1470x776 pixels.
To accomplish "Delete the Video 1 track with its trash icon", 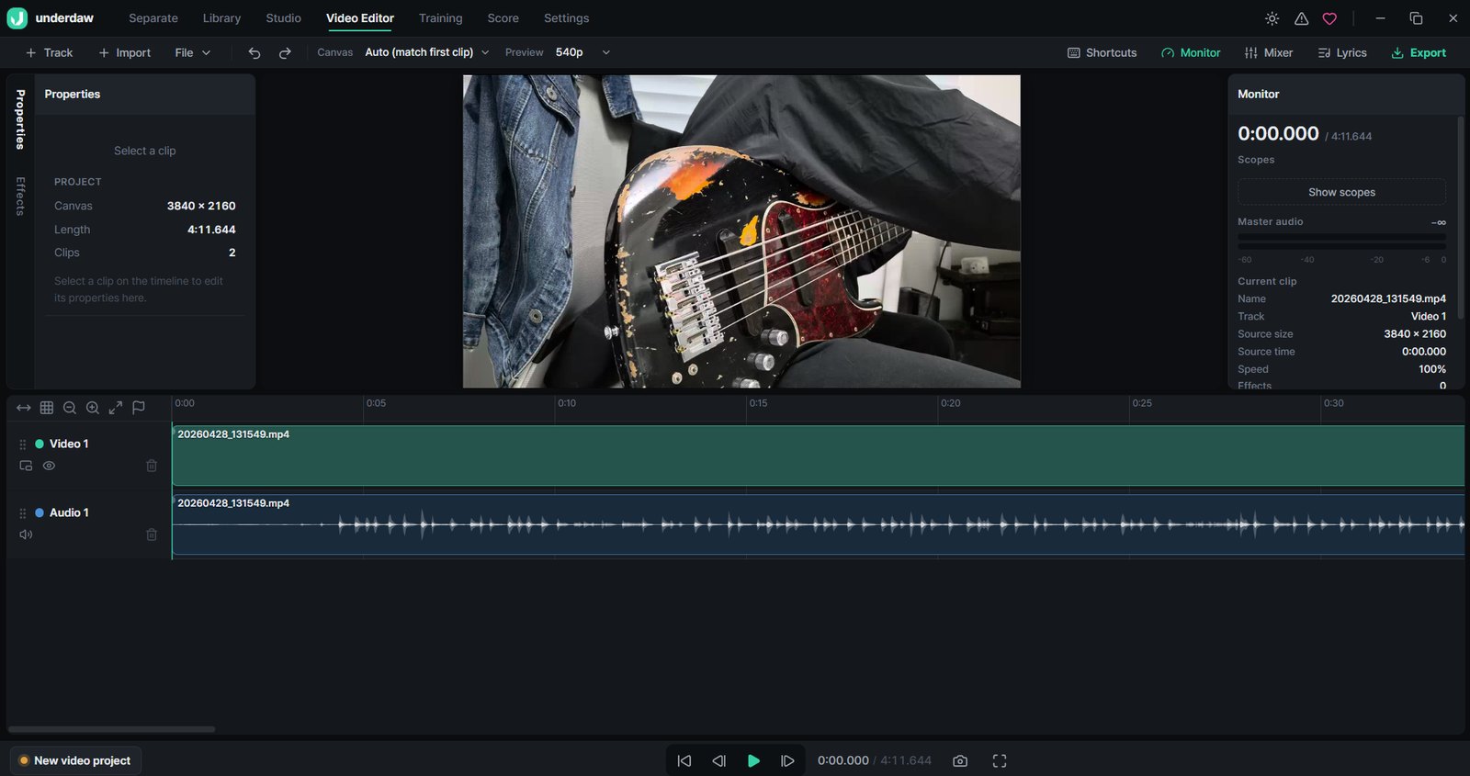I will 152,466.
